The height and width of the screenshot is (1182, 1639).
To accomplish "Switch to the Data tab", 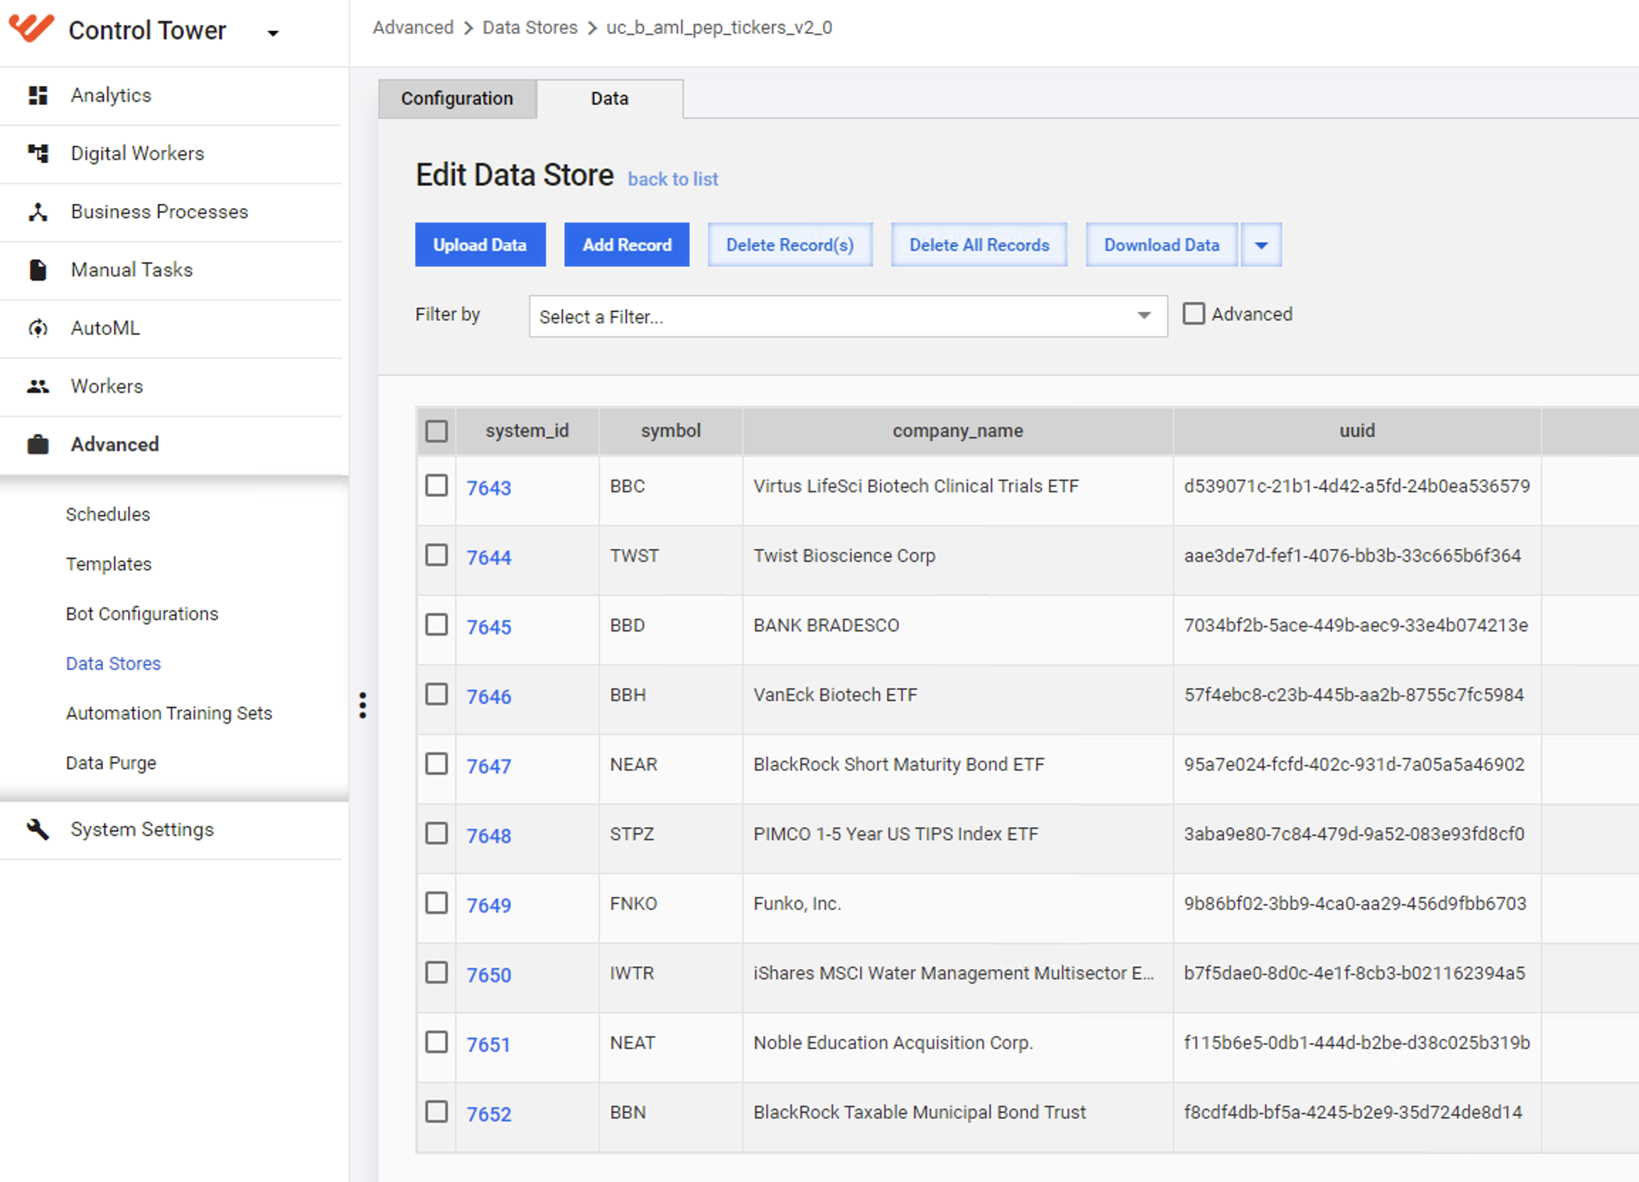I will (610, 99).
